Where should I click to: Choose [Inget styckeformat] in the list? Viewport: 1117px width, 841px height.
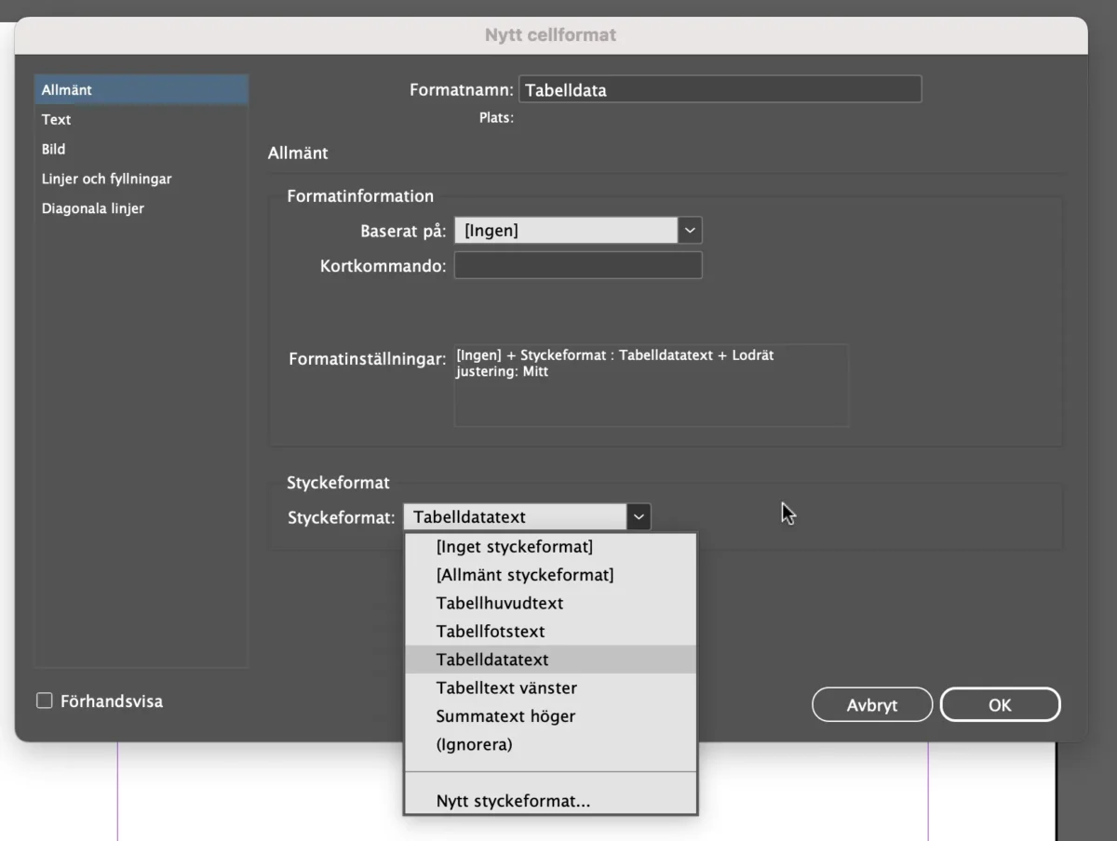515,547
